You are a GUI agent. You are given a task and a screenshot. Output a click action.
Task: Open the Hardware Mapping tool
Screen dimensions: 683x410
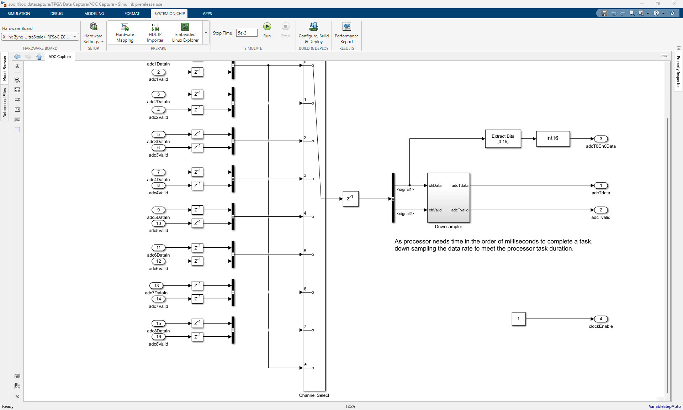point(125,33)
